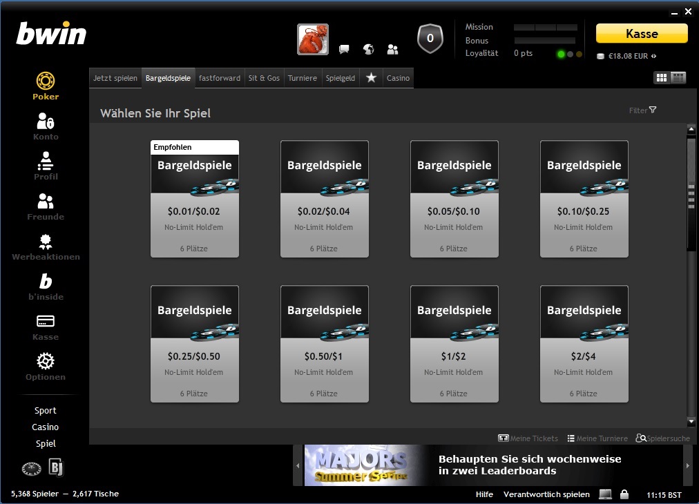Switch to grid tile view
Image resolution: width=699 pixels, height=504 pixels.
(x=662, y=77)
